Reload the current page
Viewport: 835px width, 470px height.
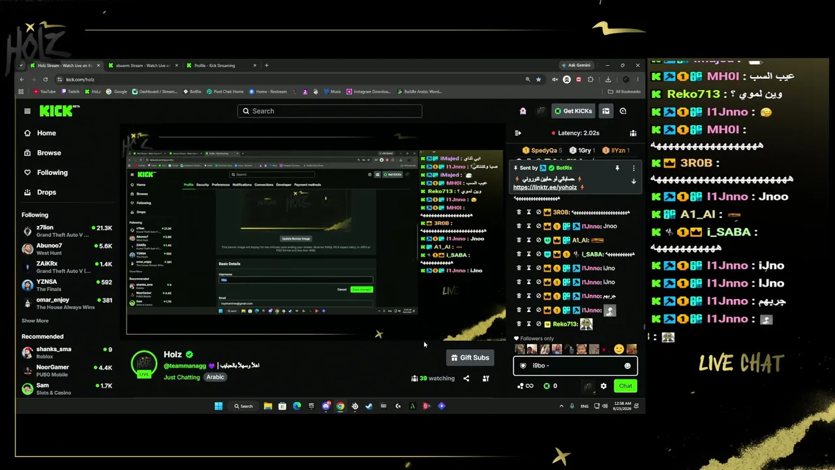click(x=45, y=80)
